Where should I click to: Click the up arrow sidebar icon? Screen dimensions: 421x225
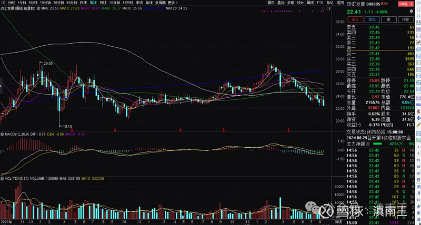pyautogui.click(x=418, y=9)
